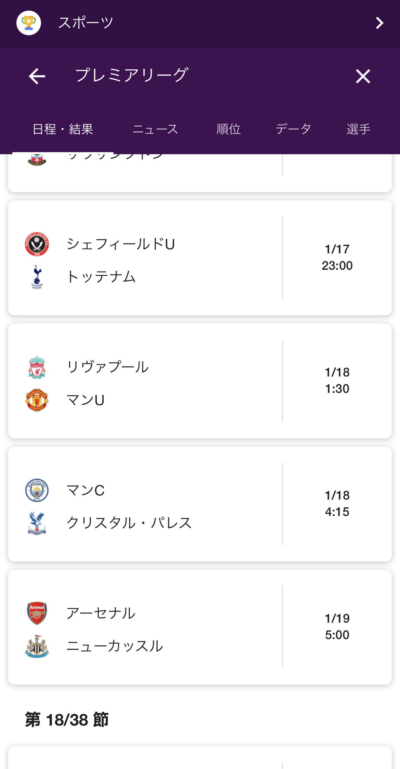Open the 順位 standings tab
This screenshot has width=400, height=769.
pos(229,129)
